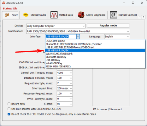Click the Regular mode button
Screen dimensions: 147x126
click(x=108, y=26)
